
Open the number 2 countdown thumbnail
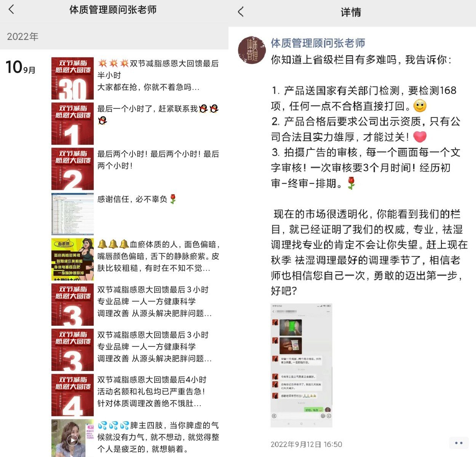pyautogui.click(x=72, y=169)
